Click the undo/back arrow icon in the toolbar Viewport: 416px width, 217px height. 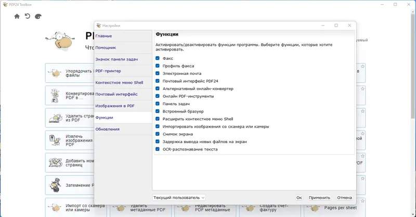coord(28,16)
